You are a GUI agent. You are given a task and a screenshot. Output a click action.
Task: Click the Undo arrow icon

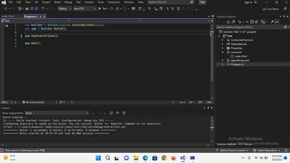[x=43, y=9]
